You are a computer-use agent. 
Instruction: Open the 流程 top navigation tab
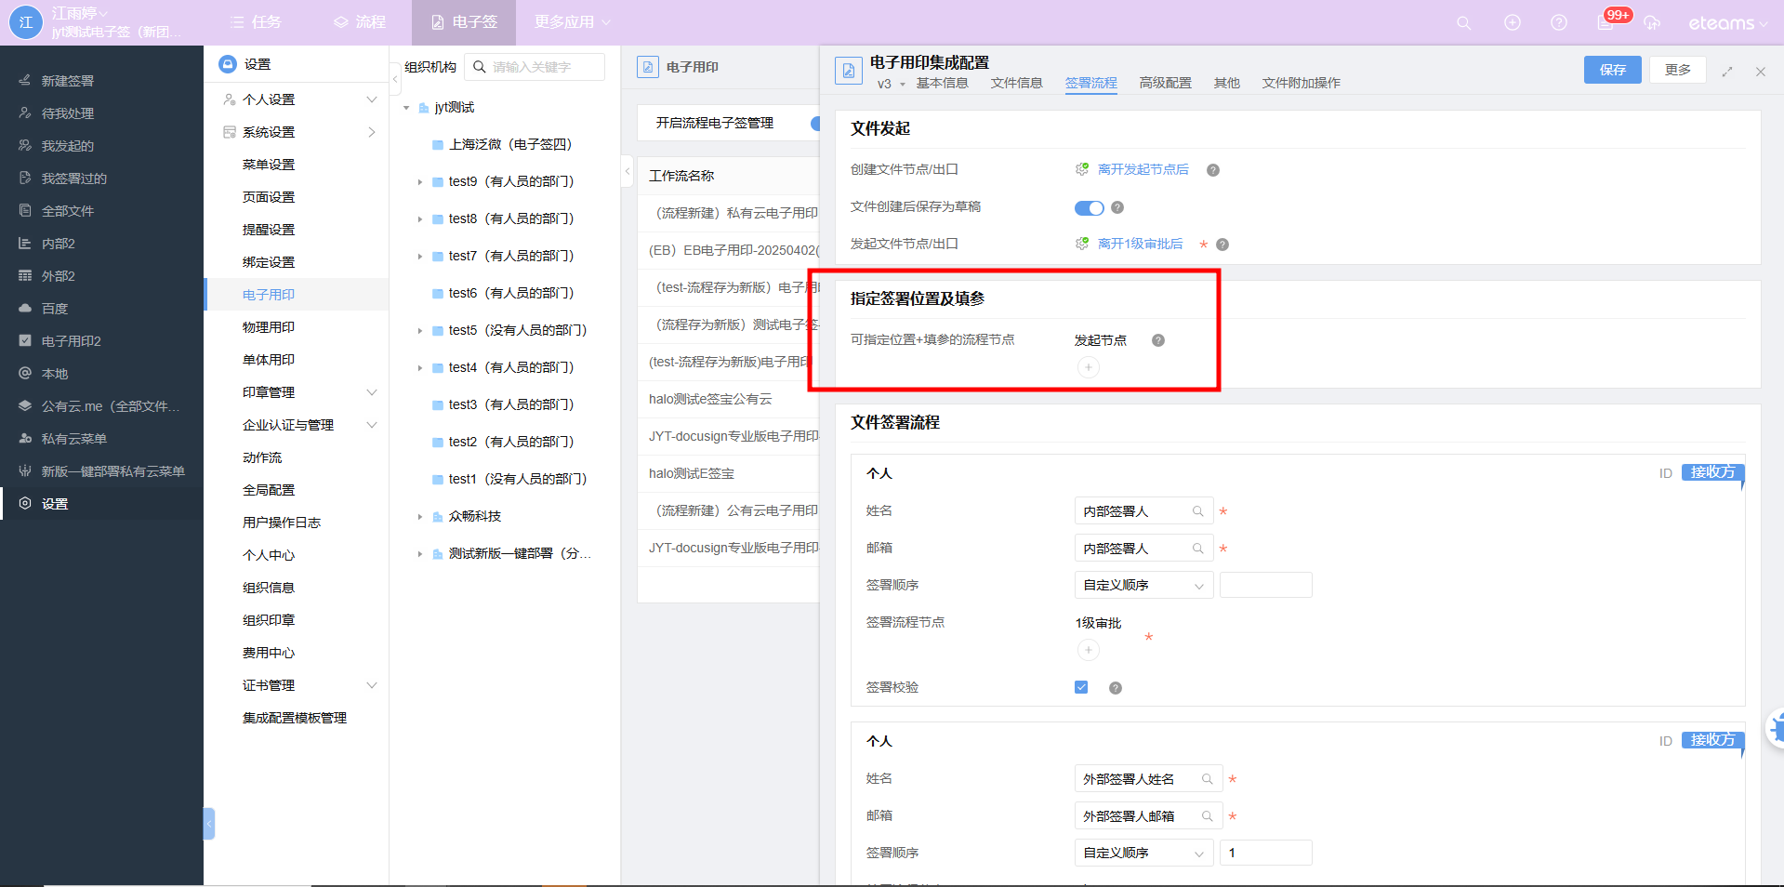360,22
